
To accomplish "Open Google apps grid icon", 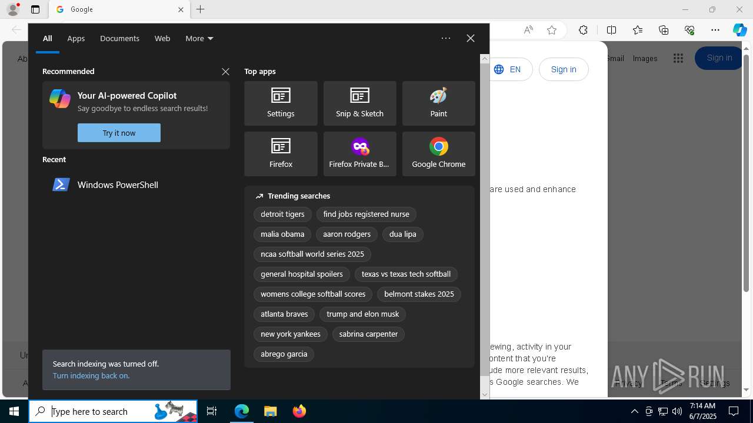I will pyautogui.click(x=678, y=58).
